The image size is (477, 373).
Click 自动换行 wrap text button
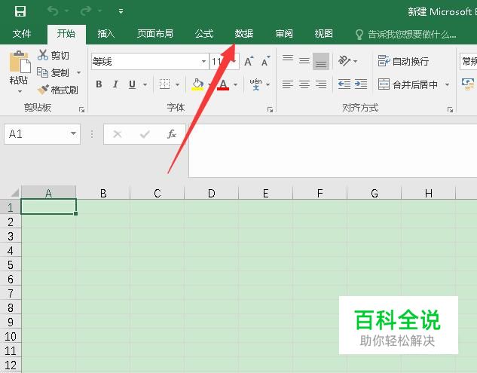point(403,61)
